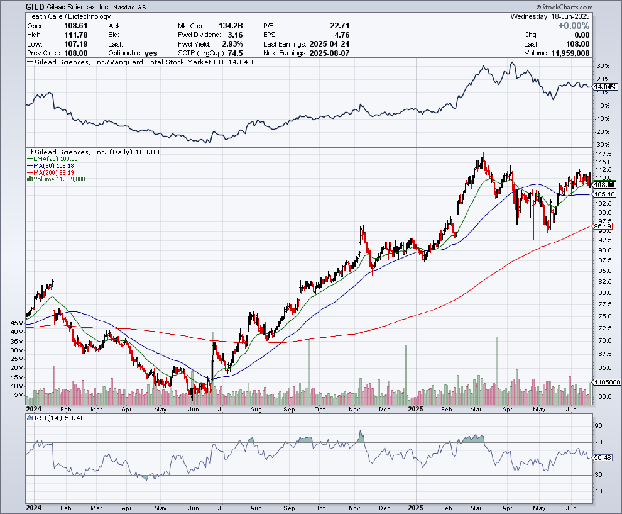Click the RSI legend line icon

pos(30,418)
